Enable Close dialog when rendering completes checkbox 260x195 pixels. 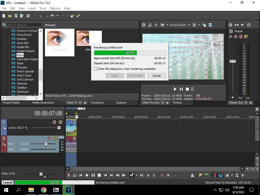click(x=95, y=69)
